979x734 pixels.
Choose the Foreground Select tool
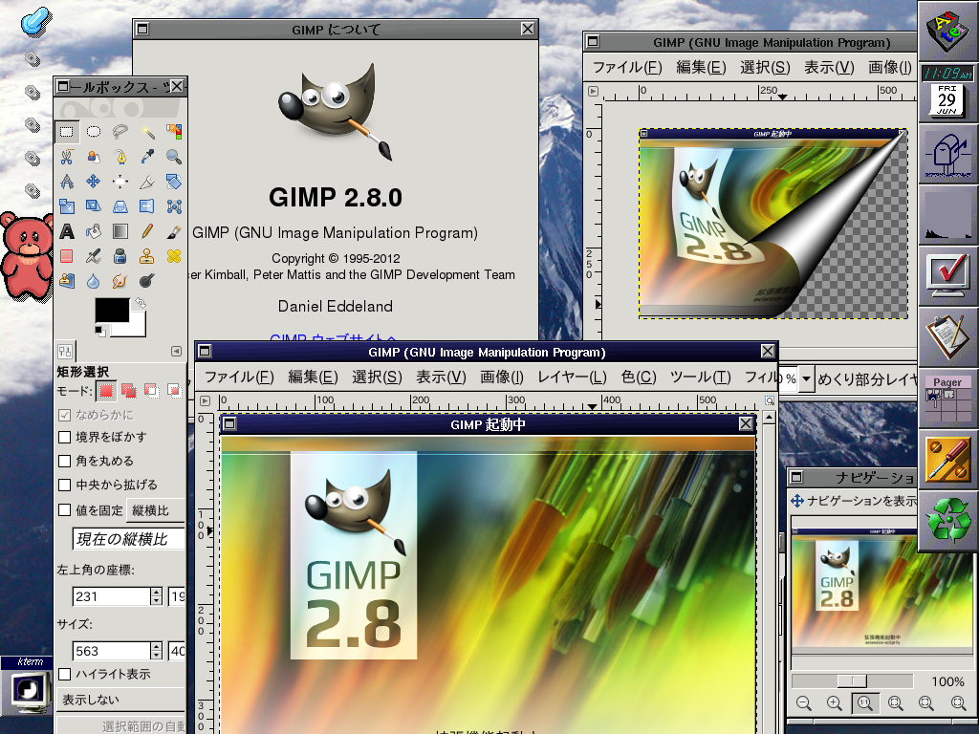coord(93,156)
